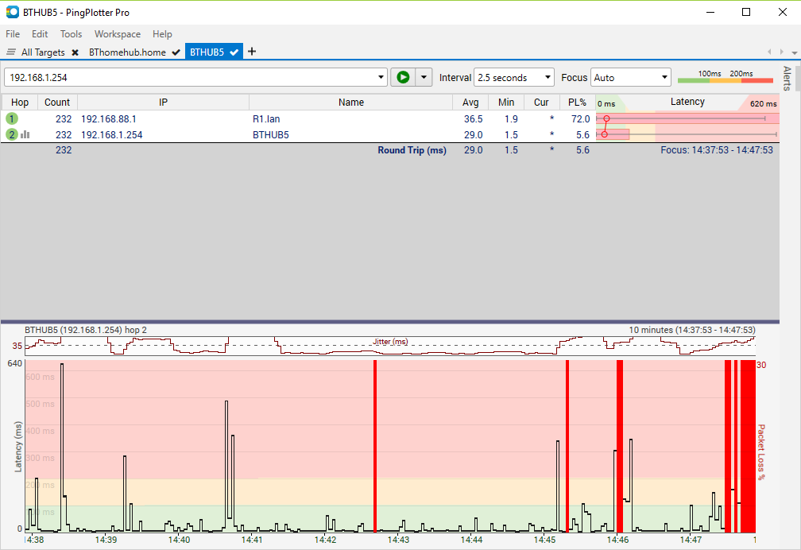
Task: Expand the target address combo box arrow
Action: 381,77
